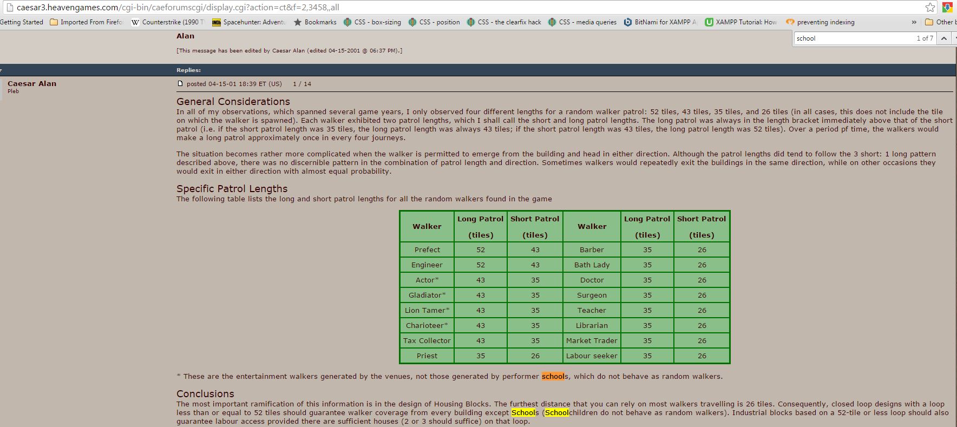
Task: Click the Market Trader table cell
Action: click(x=592, y=340)
